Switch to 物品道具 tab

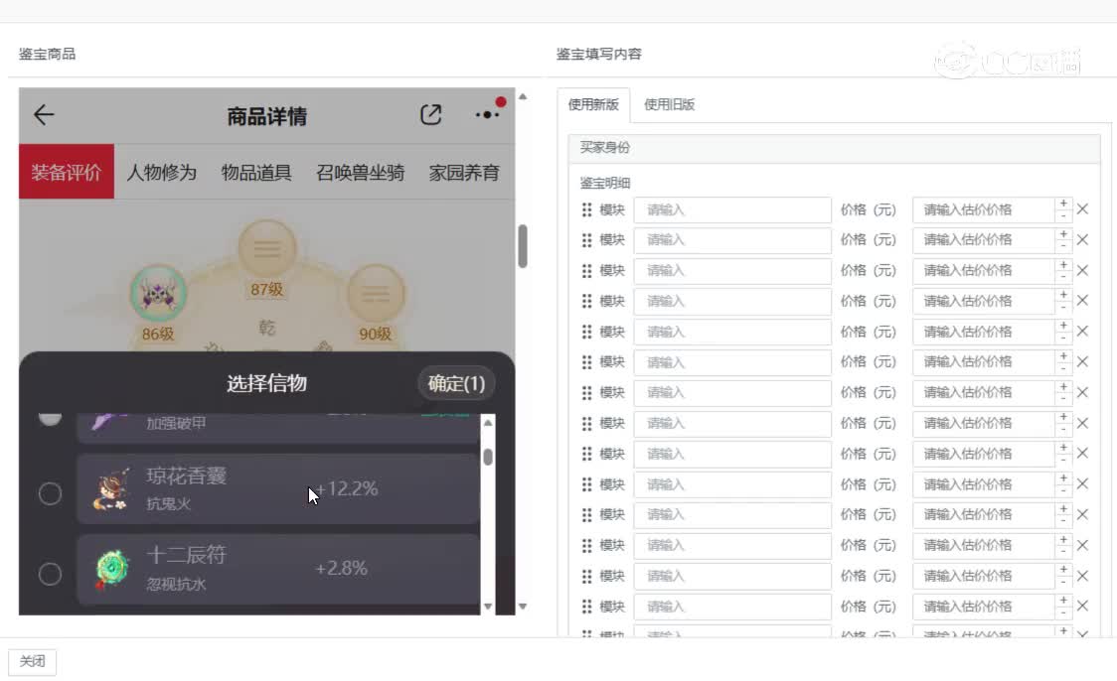point(256,172)
